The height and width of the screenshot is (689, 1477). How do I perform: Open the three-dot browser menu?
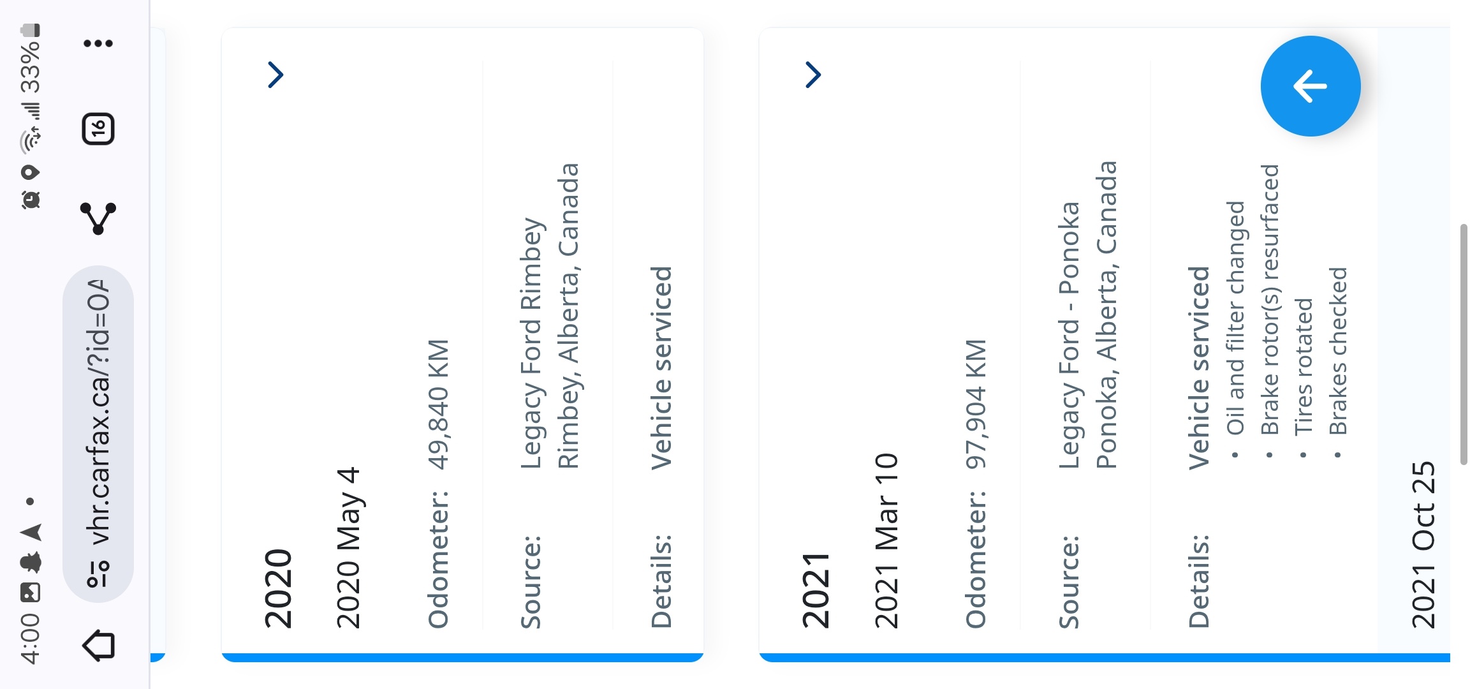pyautogui.click(x=98, y=43)
